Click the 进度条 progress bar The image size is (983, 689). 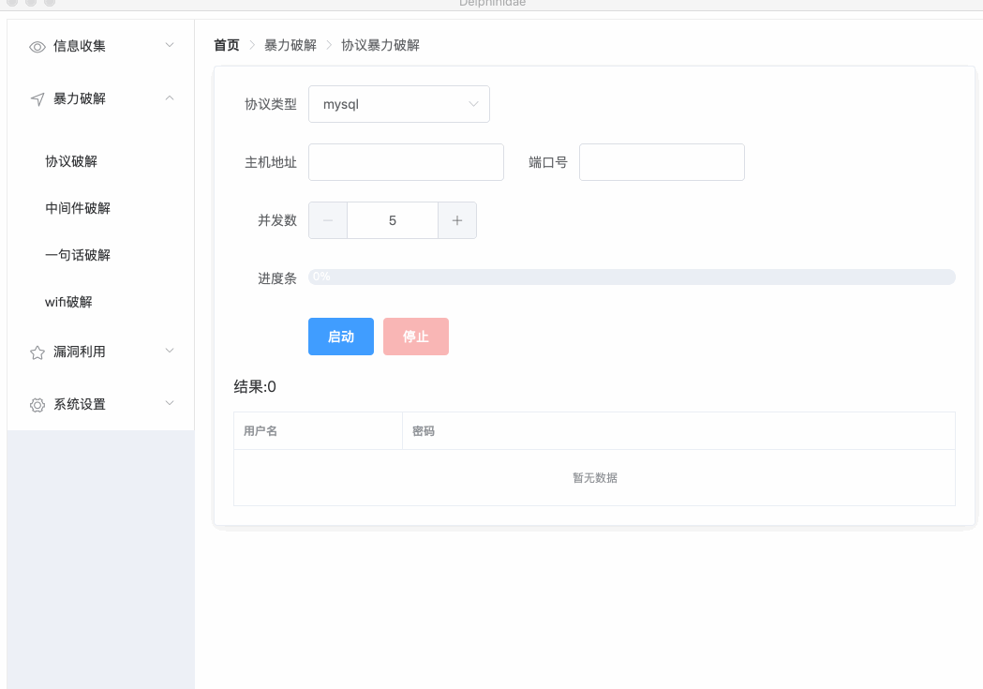pos(632,277)
